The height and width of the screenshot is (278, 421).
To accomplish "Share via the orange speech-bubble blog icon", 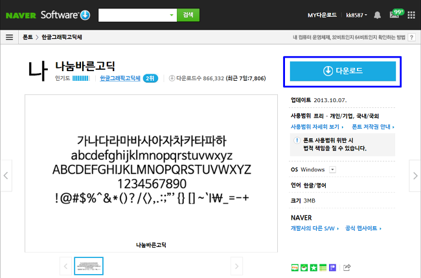I will (x=295, y=268).
